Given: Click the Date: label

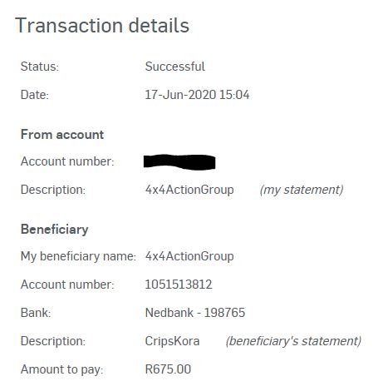Looking at the screenshot, I should pos(35,95).
